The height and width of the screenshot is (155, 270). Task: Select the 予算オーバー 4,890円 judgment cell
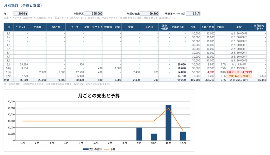pyautogui.click(x=239, y=72)
